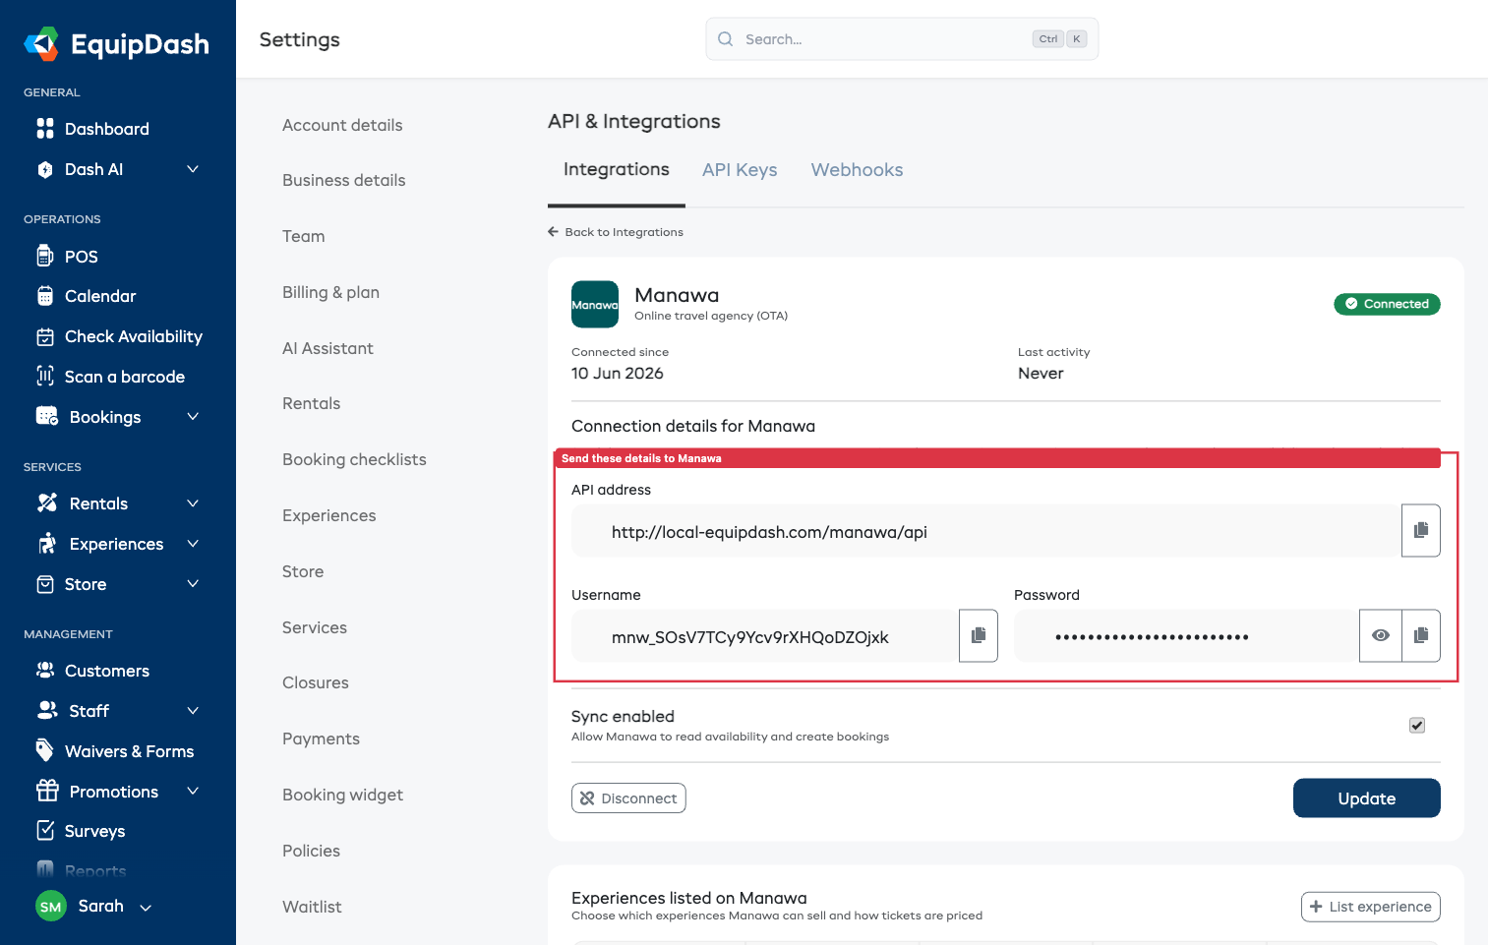1488x945 pixels.
Task: Open Store settings in the settings menu
Action: pyautogui.click(x=303, y=571)
